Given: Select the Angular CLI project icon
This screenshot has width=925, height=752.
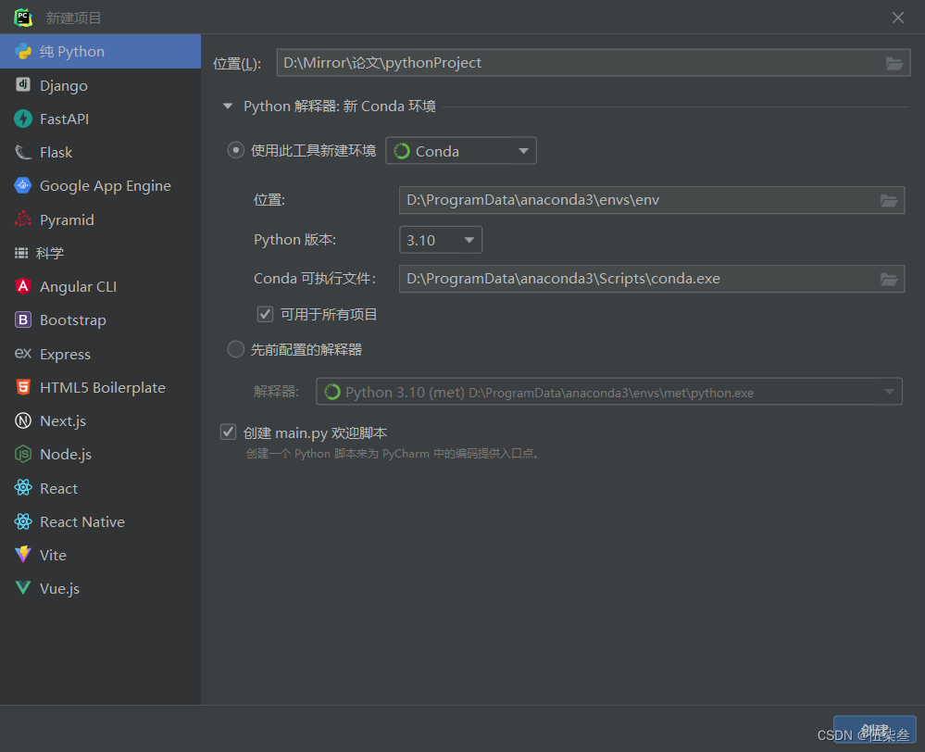Looking at the screenshot, I should 22,286.
